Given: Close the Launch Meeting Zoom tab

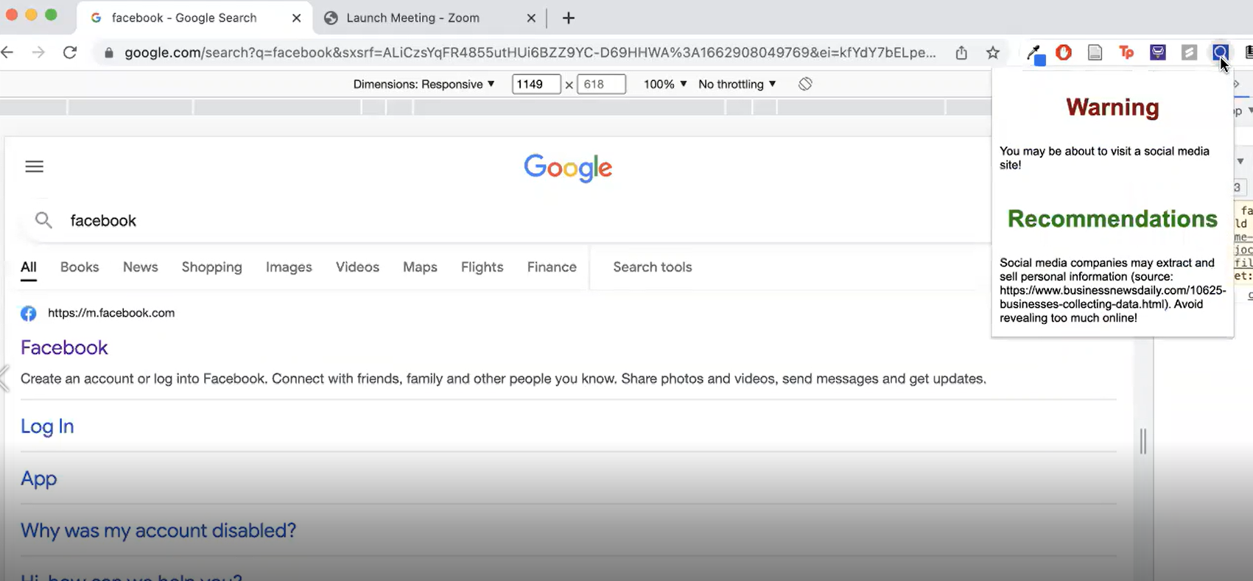Looking at the screenshot, I should pos(531,18).
